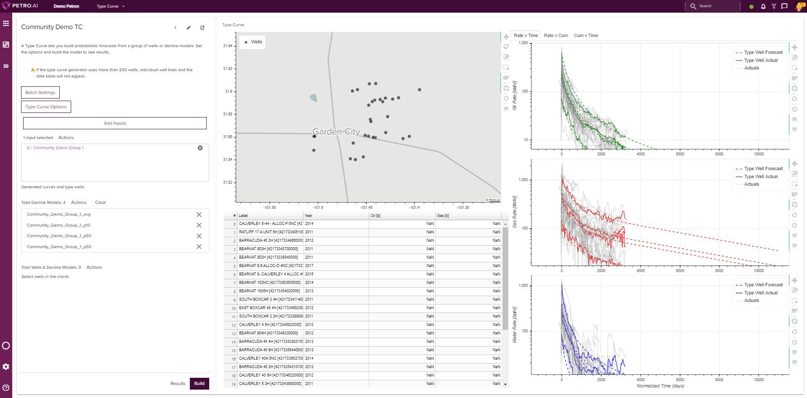Switch to the Rate v Time tab

(x=526, y=36)
